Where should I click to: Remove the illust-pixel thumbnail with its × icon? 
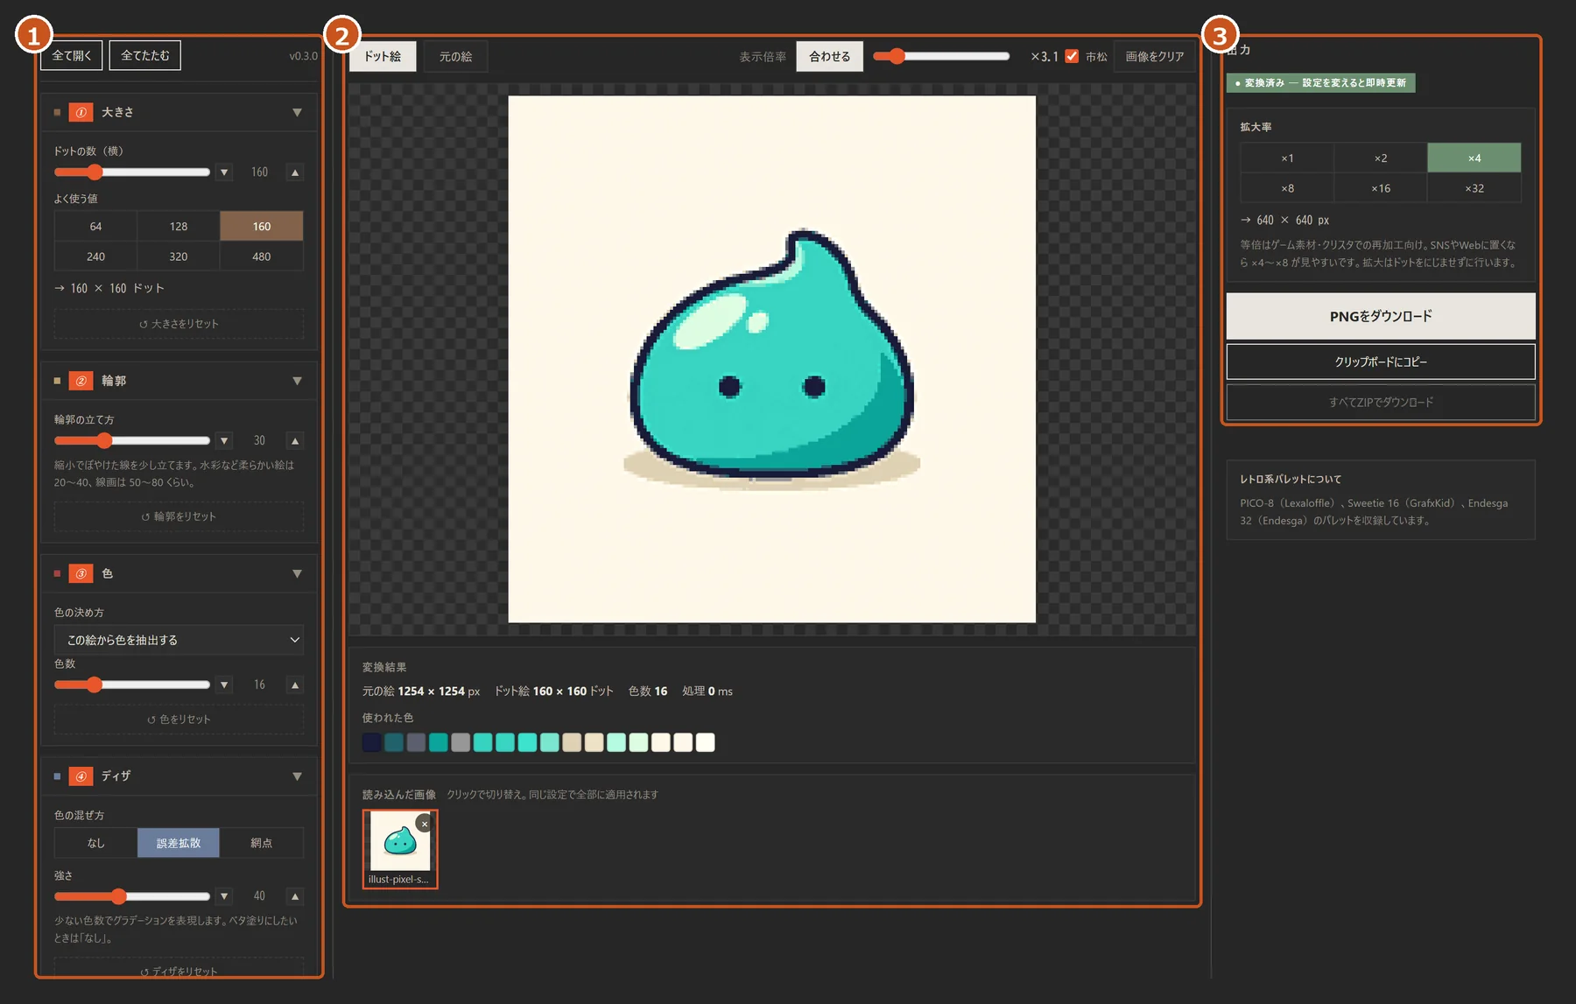425,824
